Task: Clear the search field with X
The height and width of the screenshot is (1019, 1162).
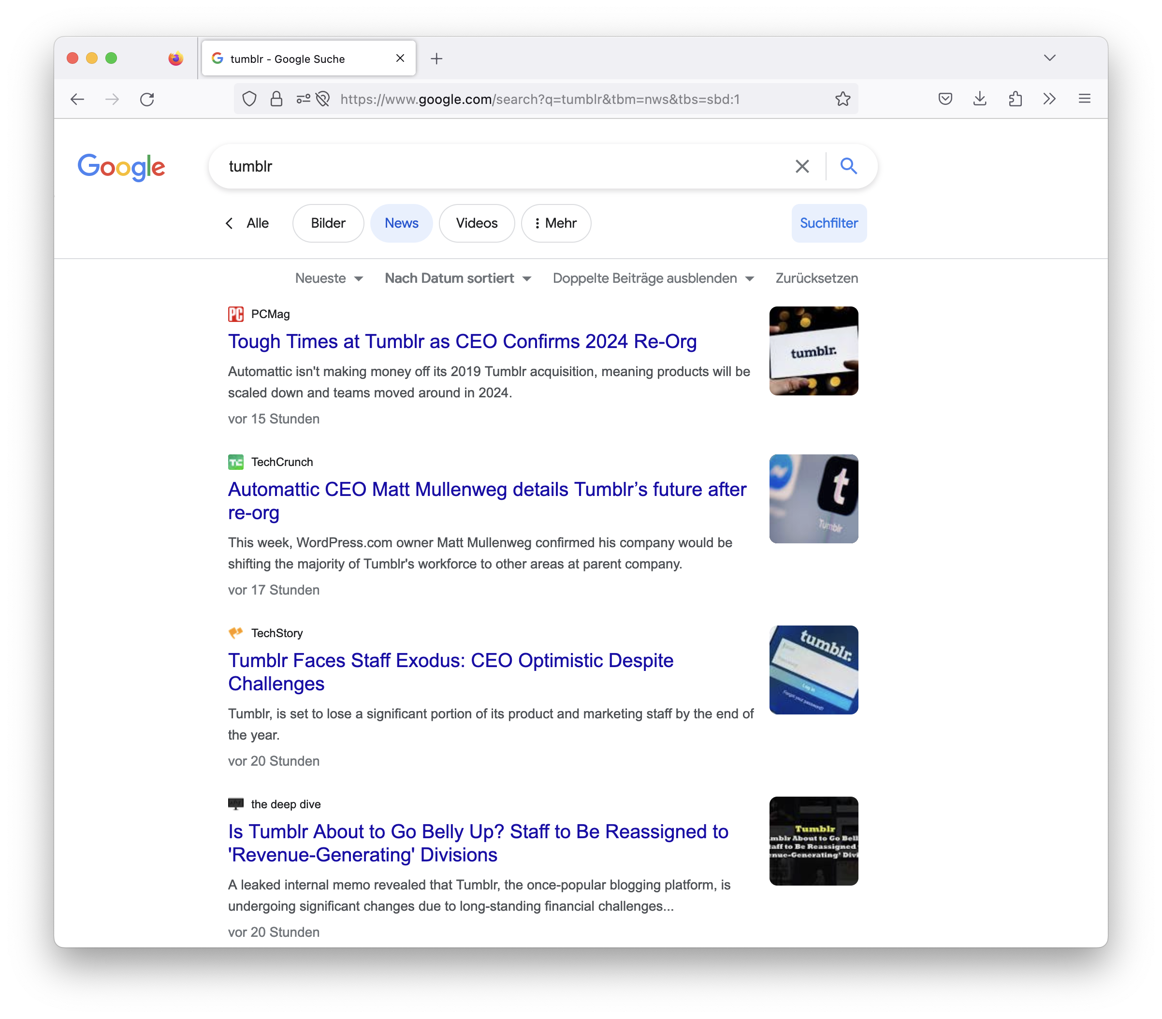Action: (801, 166)
